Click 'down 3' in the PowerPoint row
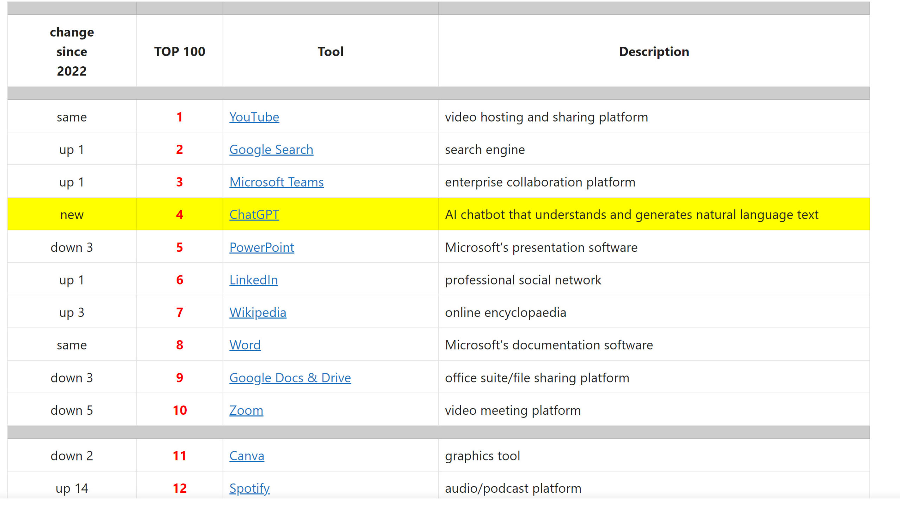Image resolution: width=900 pixels, height=511 pixels. click(72, 247)
